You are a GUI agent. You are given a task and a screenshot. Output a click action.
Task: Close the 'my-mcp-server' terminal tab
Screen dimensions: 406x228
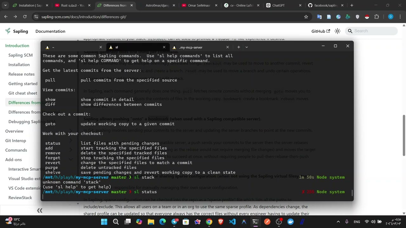(227, 47)
